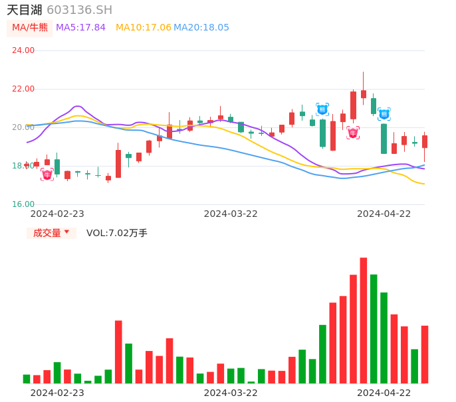Click the 天目湖 stock name
The height and width of the screenshot is (402, 456).
pos(25,10)
